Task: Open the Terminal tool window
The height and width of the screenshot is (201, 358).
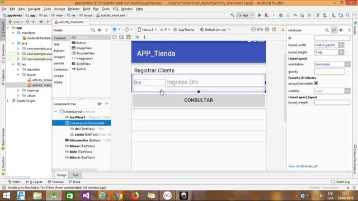Action: point(56,182)
